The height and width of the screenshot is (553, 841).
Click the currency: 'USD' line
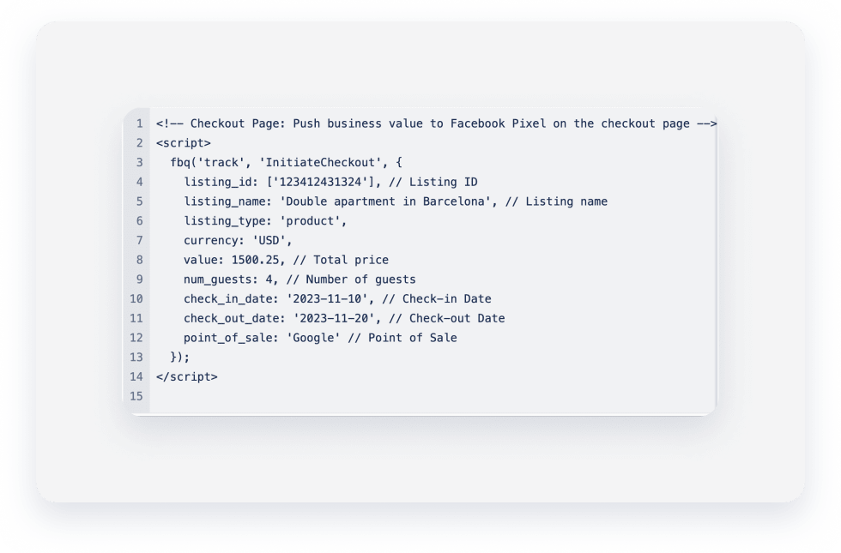(239, 241)
